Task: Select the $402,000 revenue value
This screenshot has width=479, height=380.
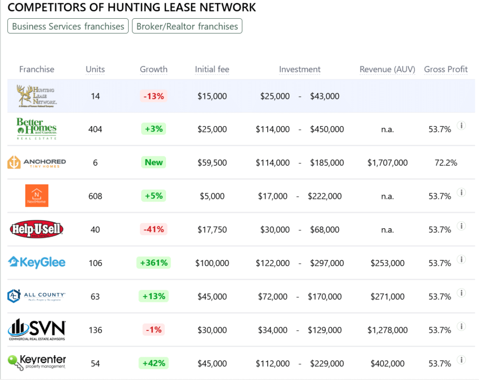Action: point(387,364)
